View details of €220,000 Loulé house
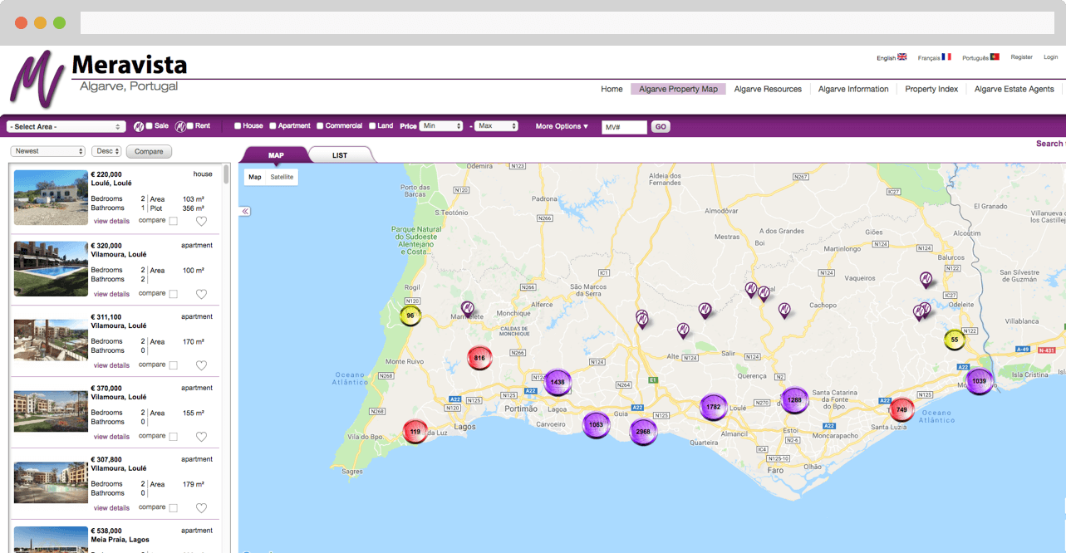The height and width of the screenshot is (553, 1066). click(x=111, y=221)
